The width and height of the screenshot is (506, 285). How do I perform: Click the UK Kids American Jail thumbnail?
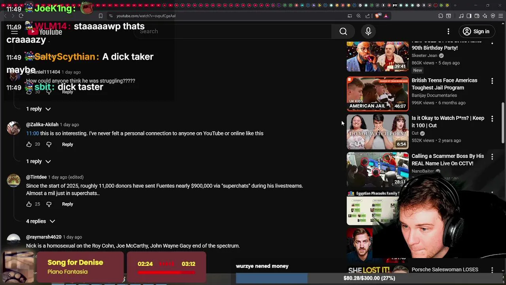coord(378,94)
